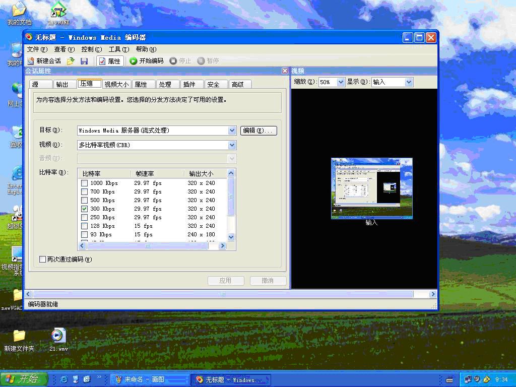The image size is (516, 387).
Task: Click the bit rate list scroll down arrow
Action: coord(231,237)
